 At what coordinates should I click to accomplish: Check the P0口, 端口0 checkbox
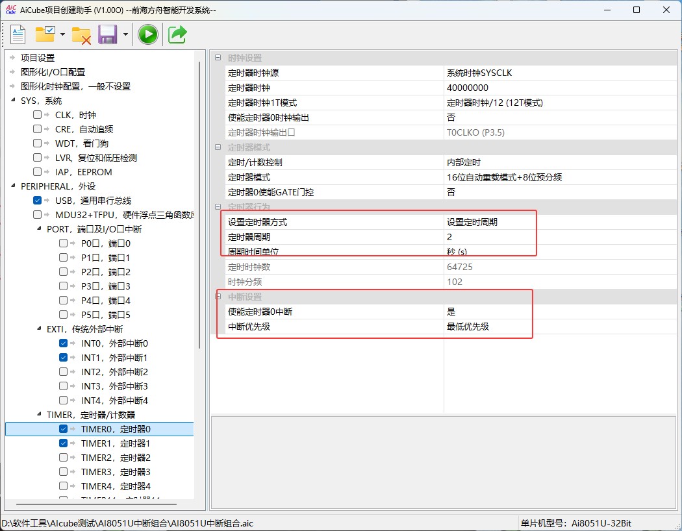(64, 243)
